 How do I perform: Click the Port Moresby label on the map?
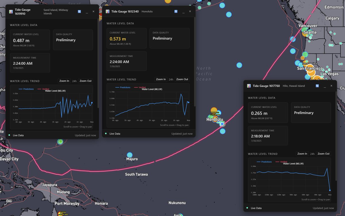[x=67, y=204]
